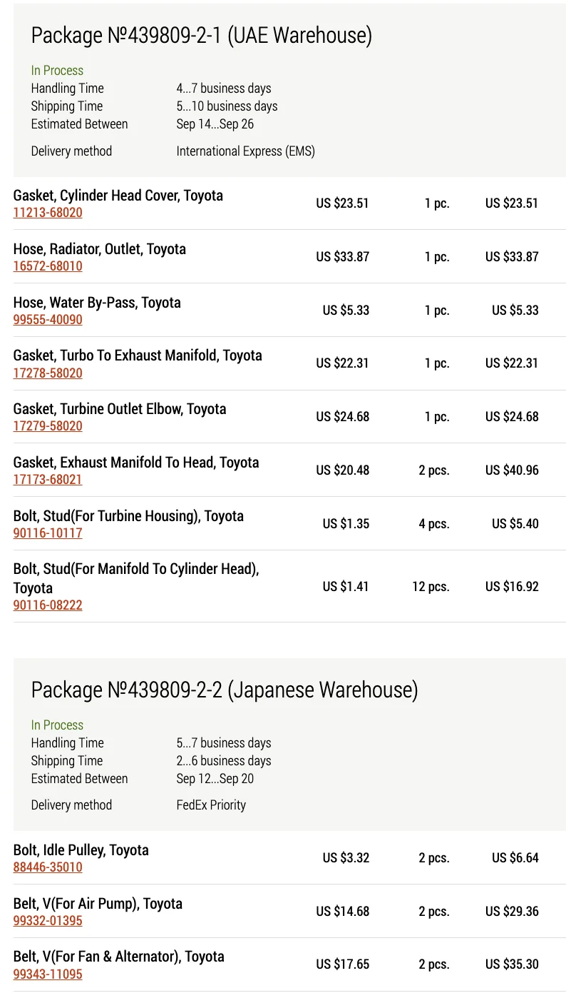Image resolution: width=566 pixels, height=998 pixels.
Task: Select the FedEx Priority delivery text
Action: [x=211, y=805]
